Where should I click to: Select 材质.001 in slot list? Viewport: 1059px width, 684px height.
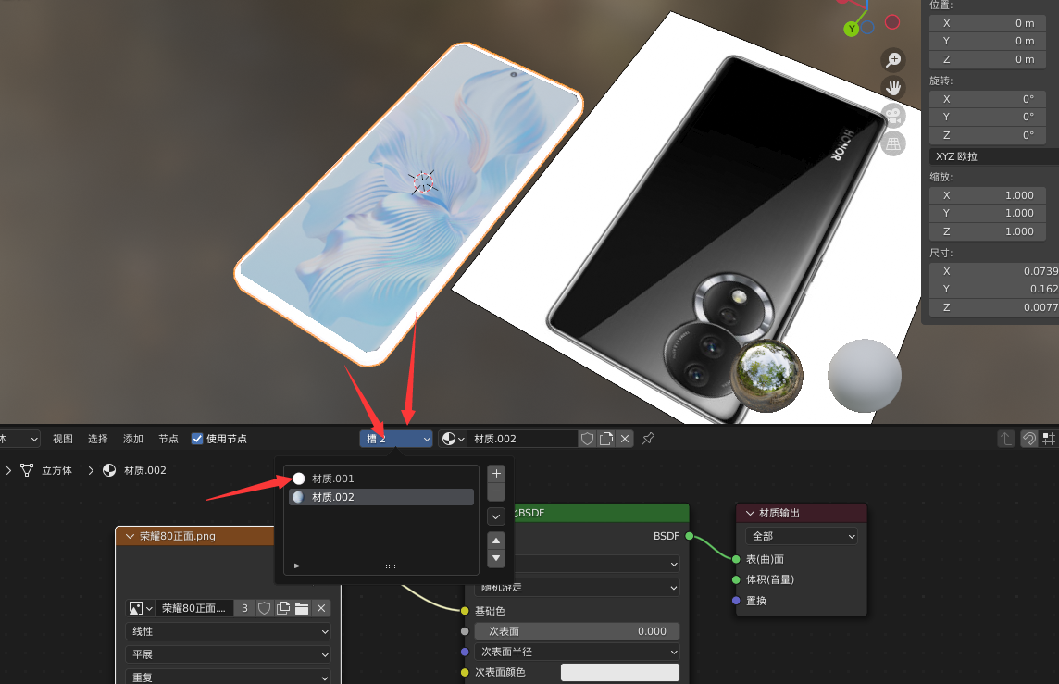coord(381,479)
